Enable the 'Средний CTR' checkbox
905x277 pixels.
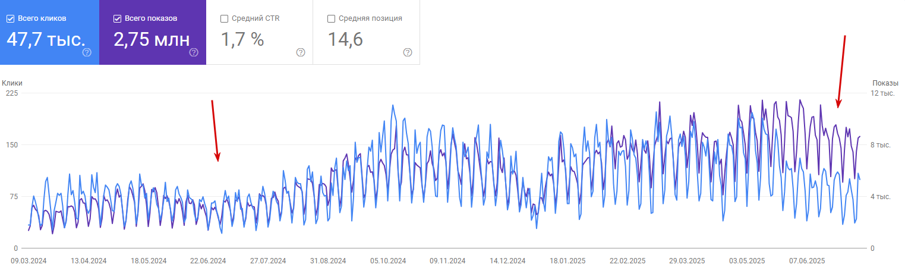pos(224,18)
